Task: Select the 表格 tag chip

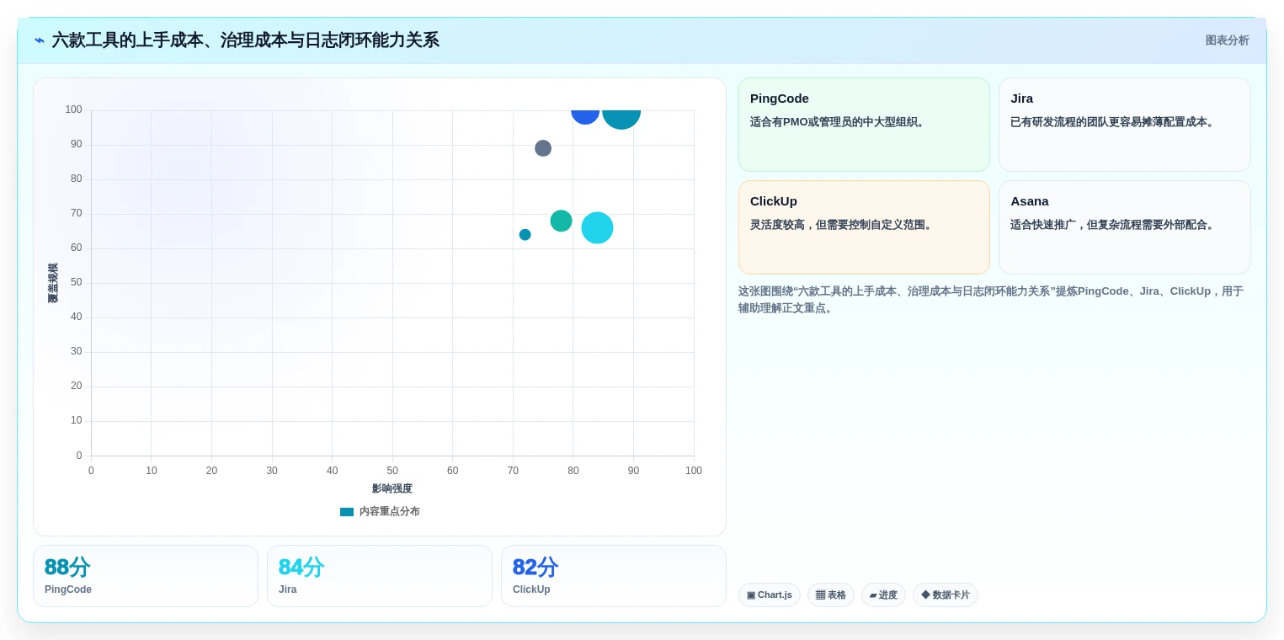Action: [831, 595]
